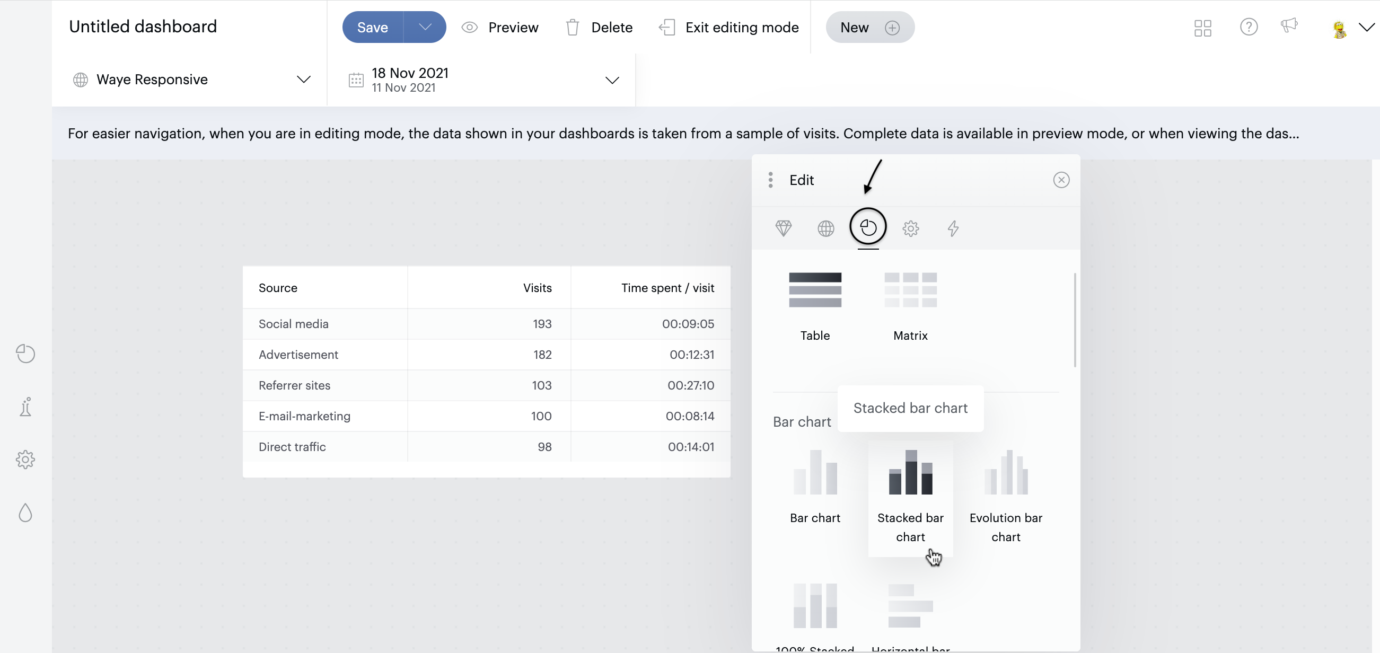The width and height of the screenshot is (1380, 653).
Task: Close the Edit panel
Action: coord(1061,180)
